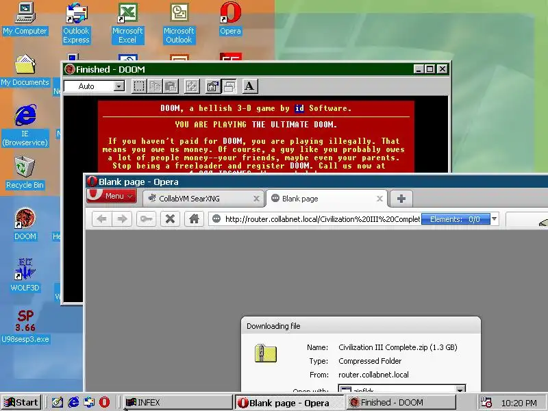548x411 pixels.
Task: Click Copy icon in DOOM window toolbar
Action: coord(155,86)
